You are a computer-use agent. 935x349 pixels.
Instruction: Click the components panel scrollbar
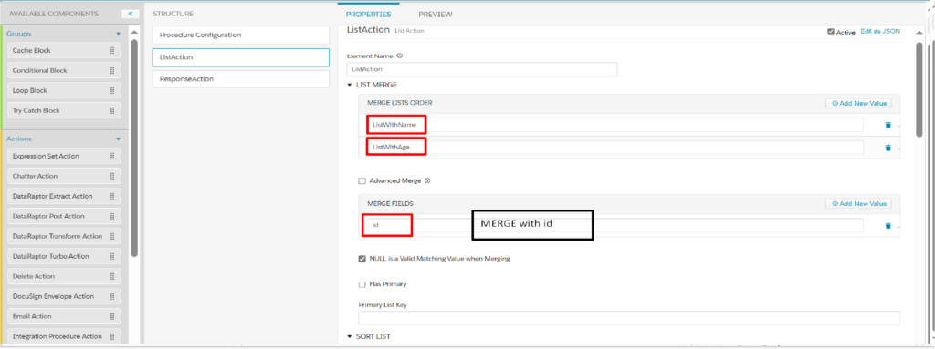[134, 148]
